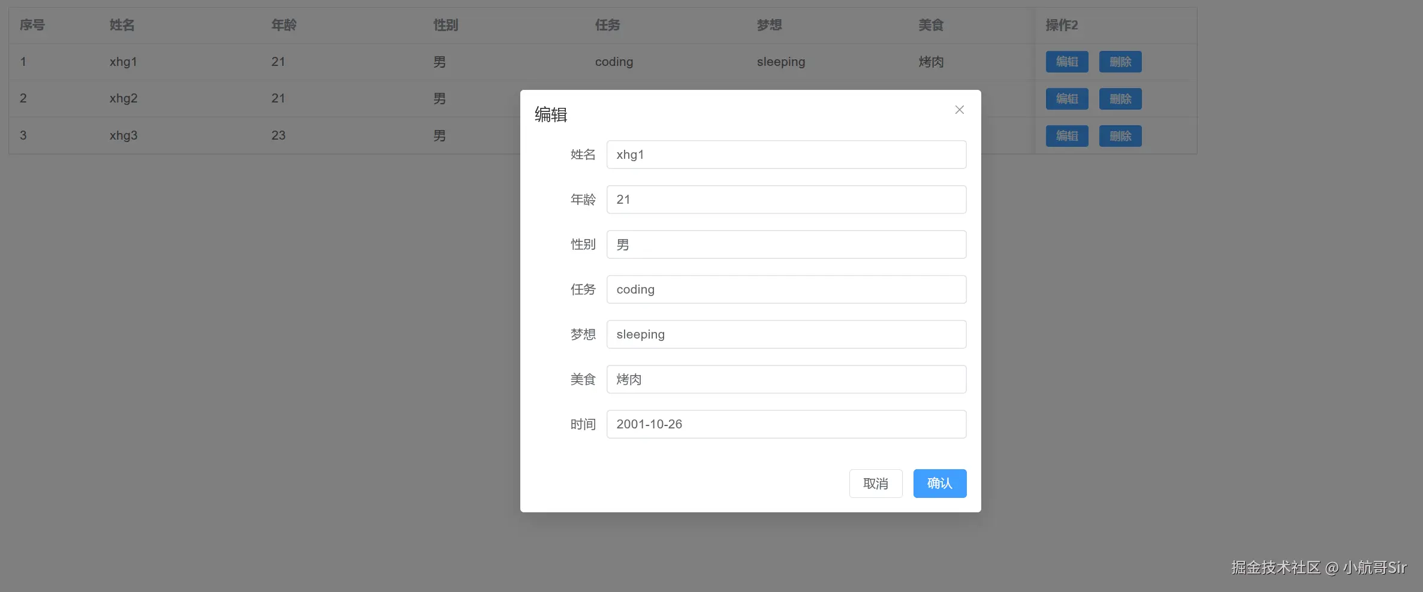Click the 时间 field showing 2001-10-26
This screenshot has width=1423, height=592.
pos(786,424)
